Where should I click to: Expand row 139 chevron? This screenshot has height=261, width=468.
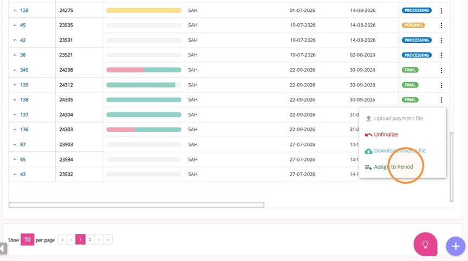pos(15,85)
